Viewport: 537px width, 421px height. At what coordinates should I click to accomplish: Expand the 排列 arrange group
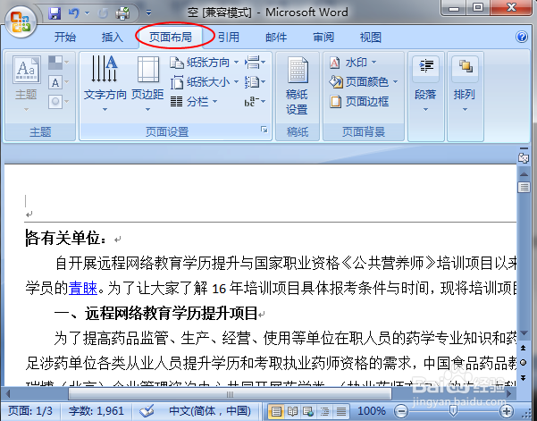click(465, 84)
